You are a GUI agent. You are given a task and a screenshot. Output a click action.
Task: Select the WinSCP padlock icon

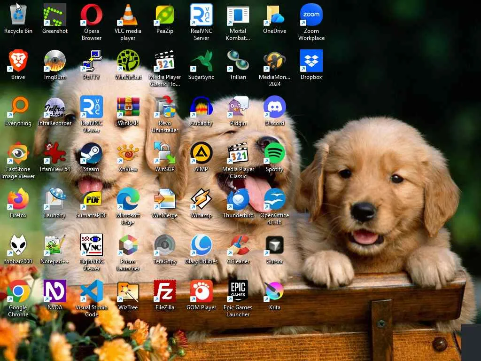(x=165, y=153)
